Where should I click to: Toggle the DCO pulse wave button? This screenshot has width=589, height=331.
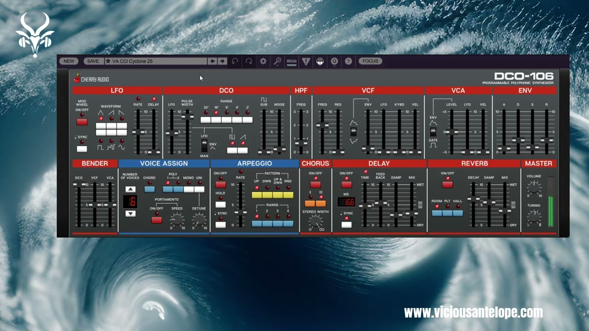232,150
